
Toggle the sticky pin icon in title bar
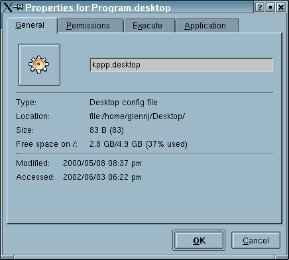(x=18, y=7)
